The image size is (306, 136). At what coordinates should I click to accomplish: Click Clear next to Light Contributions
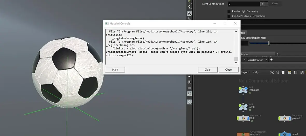click(x=275, y=4)
